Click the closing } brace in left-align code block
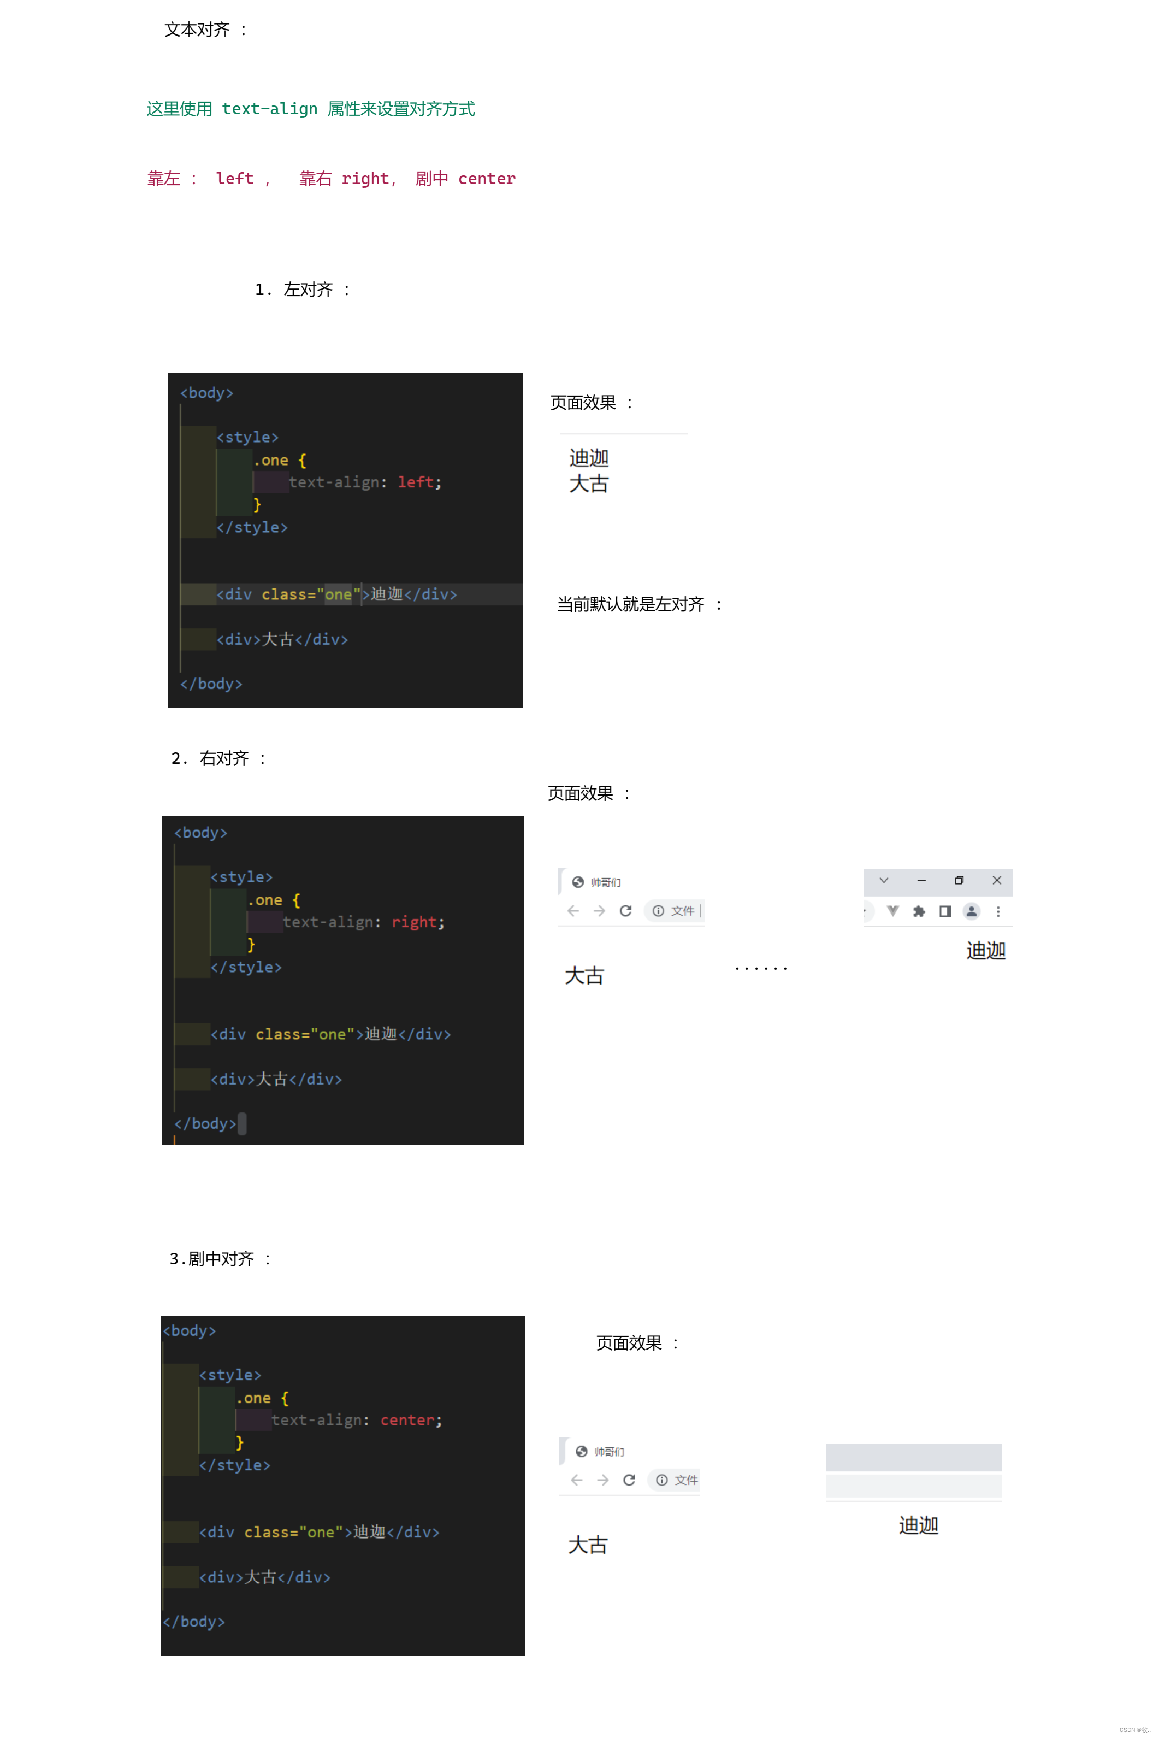The height and width of the screenshot is (1738, 1159). (257, 505)
